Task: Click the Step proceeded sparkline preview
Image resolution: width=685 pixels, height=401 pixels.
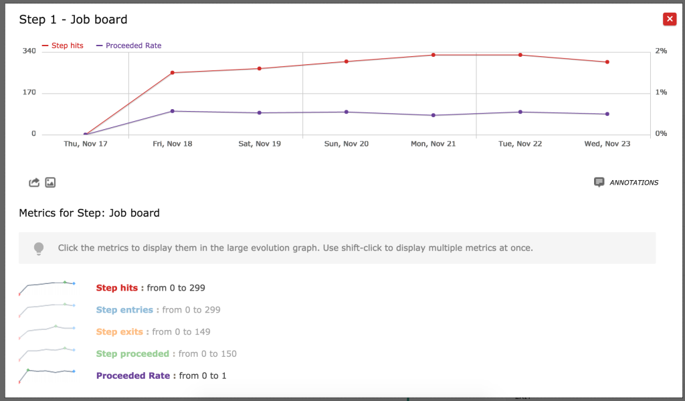Action: 47,353
